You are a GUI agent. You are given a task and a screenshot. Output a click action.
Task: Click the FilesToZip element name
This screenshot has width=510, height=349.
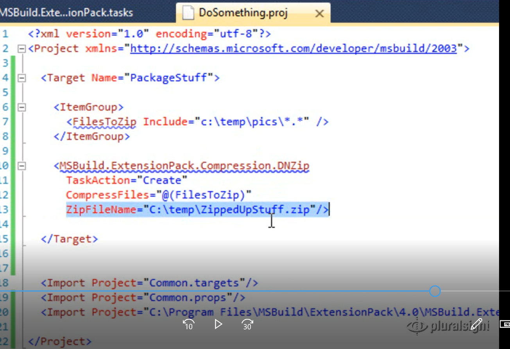click(104, 122)
